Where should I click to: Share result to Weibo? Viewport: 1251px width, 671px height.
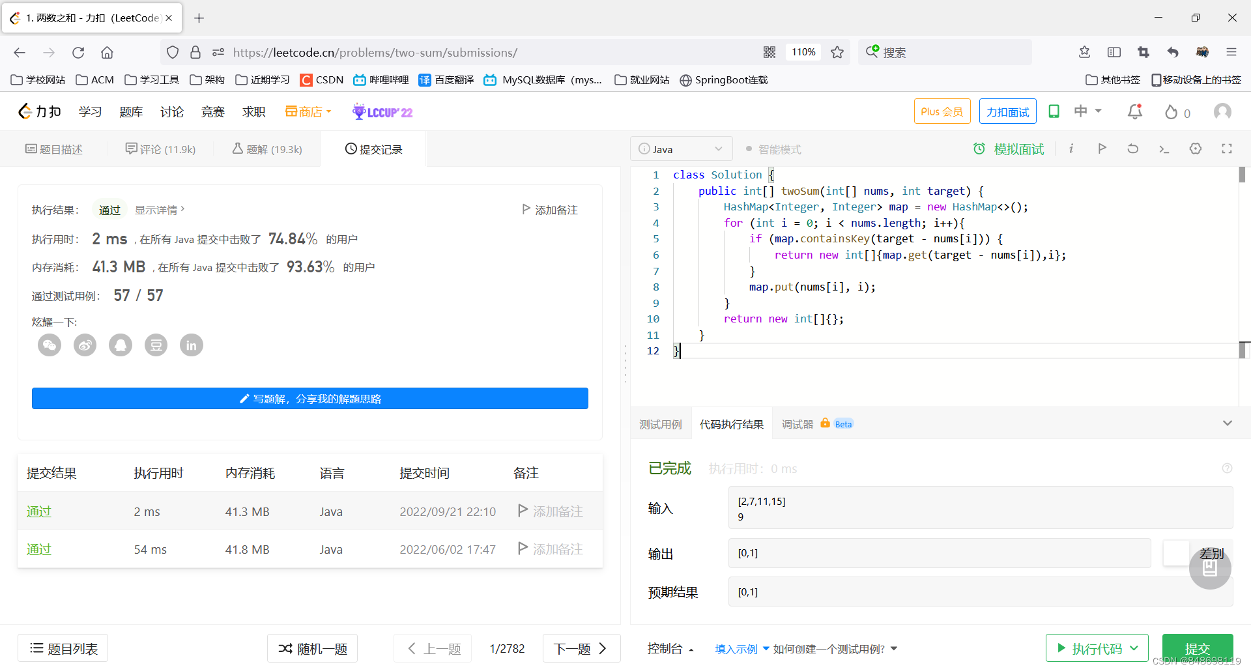click(x=85, y=345)
